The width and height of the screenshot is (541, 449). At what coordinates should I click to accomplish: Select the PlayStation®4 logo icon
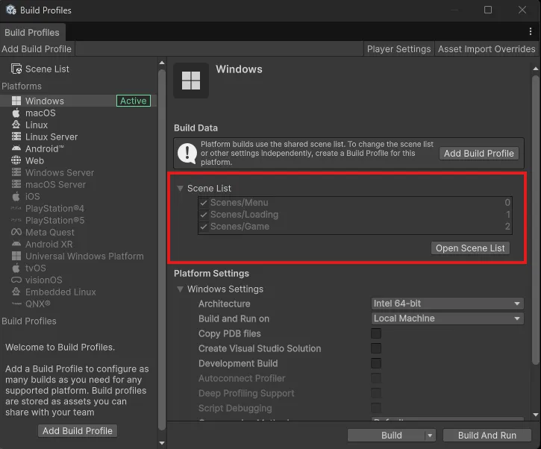(16, 208)
